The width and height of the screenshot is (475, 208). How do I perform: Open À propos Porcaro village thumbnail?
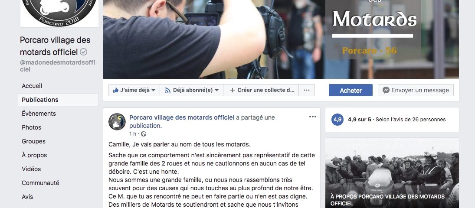(392, 173)
